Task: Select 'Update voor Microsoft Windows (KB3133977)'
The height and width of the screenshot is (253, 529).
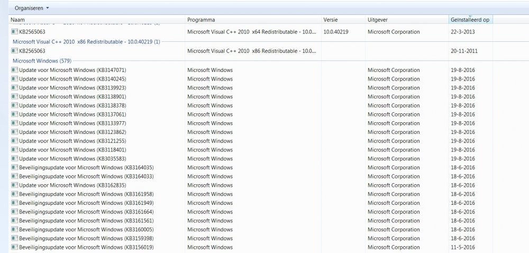Action: 72,123
